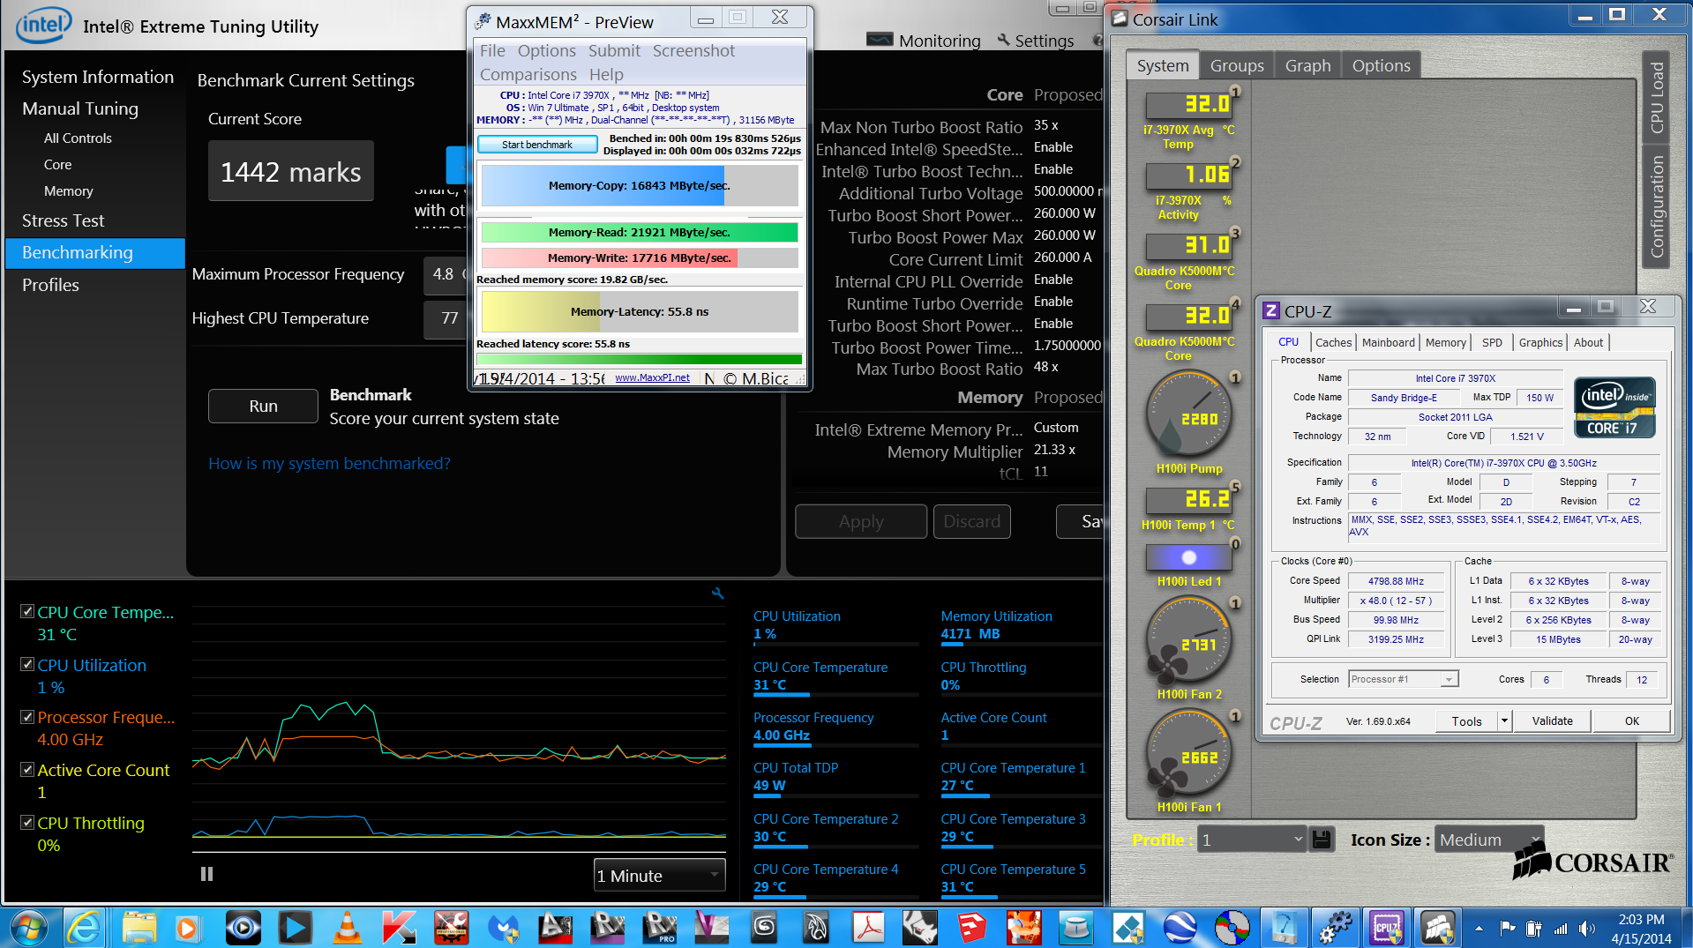Click the Quadro K5000M Core 32.0 display
1693x948 pixels.
click(x=1187, y=317)
